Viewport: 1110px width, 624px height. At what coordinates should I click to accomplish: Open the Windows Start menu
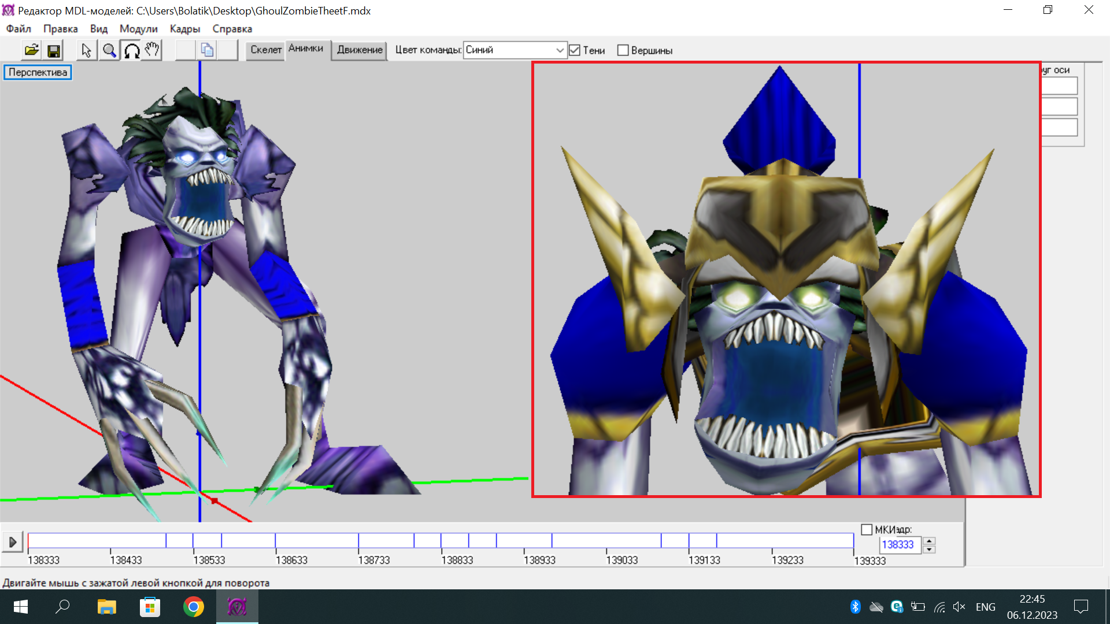[21, 607]
